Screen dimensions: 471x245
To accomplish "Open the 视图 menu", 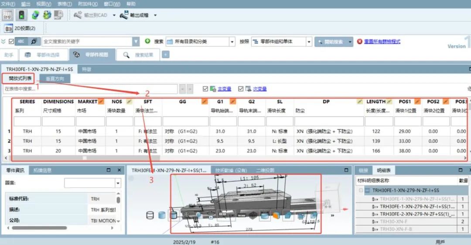I will tap(44, 4).
